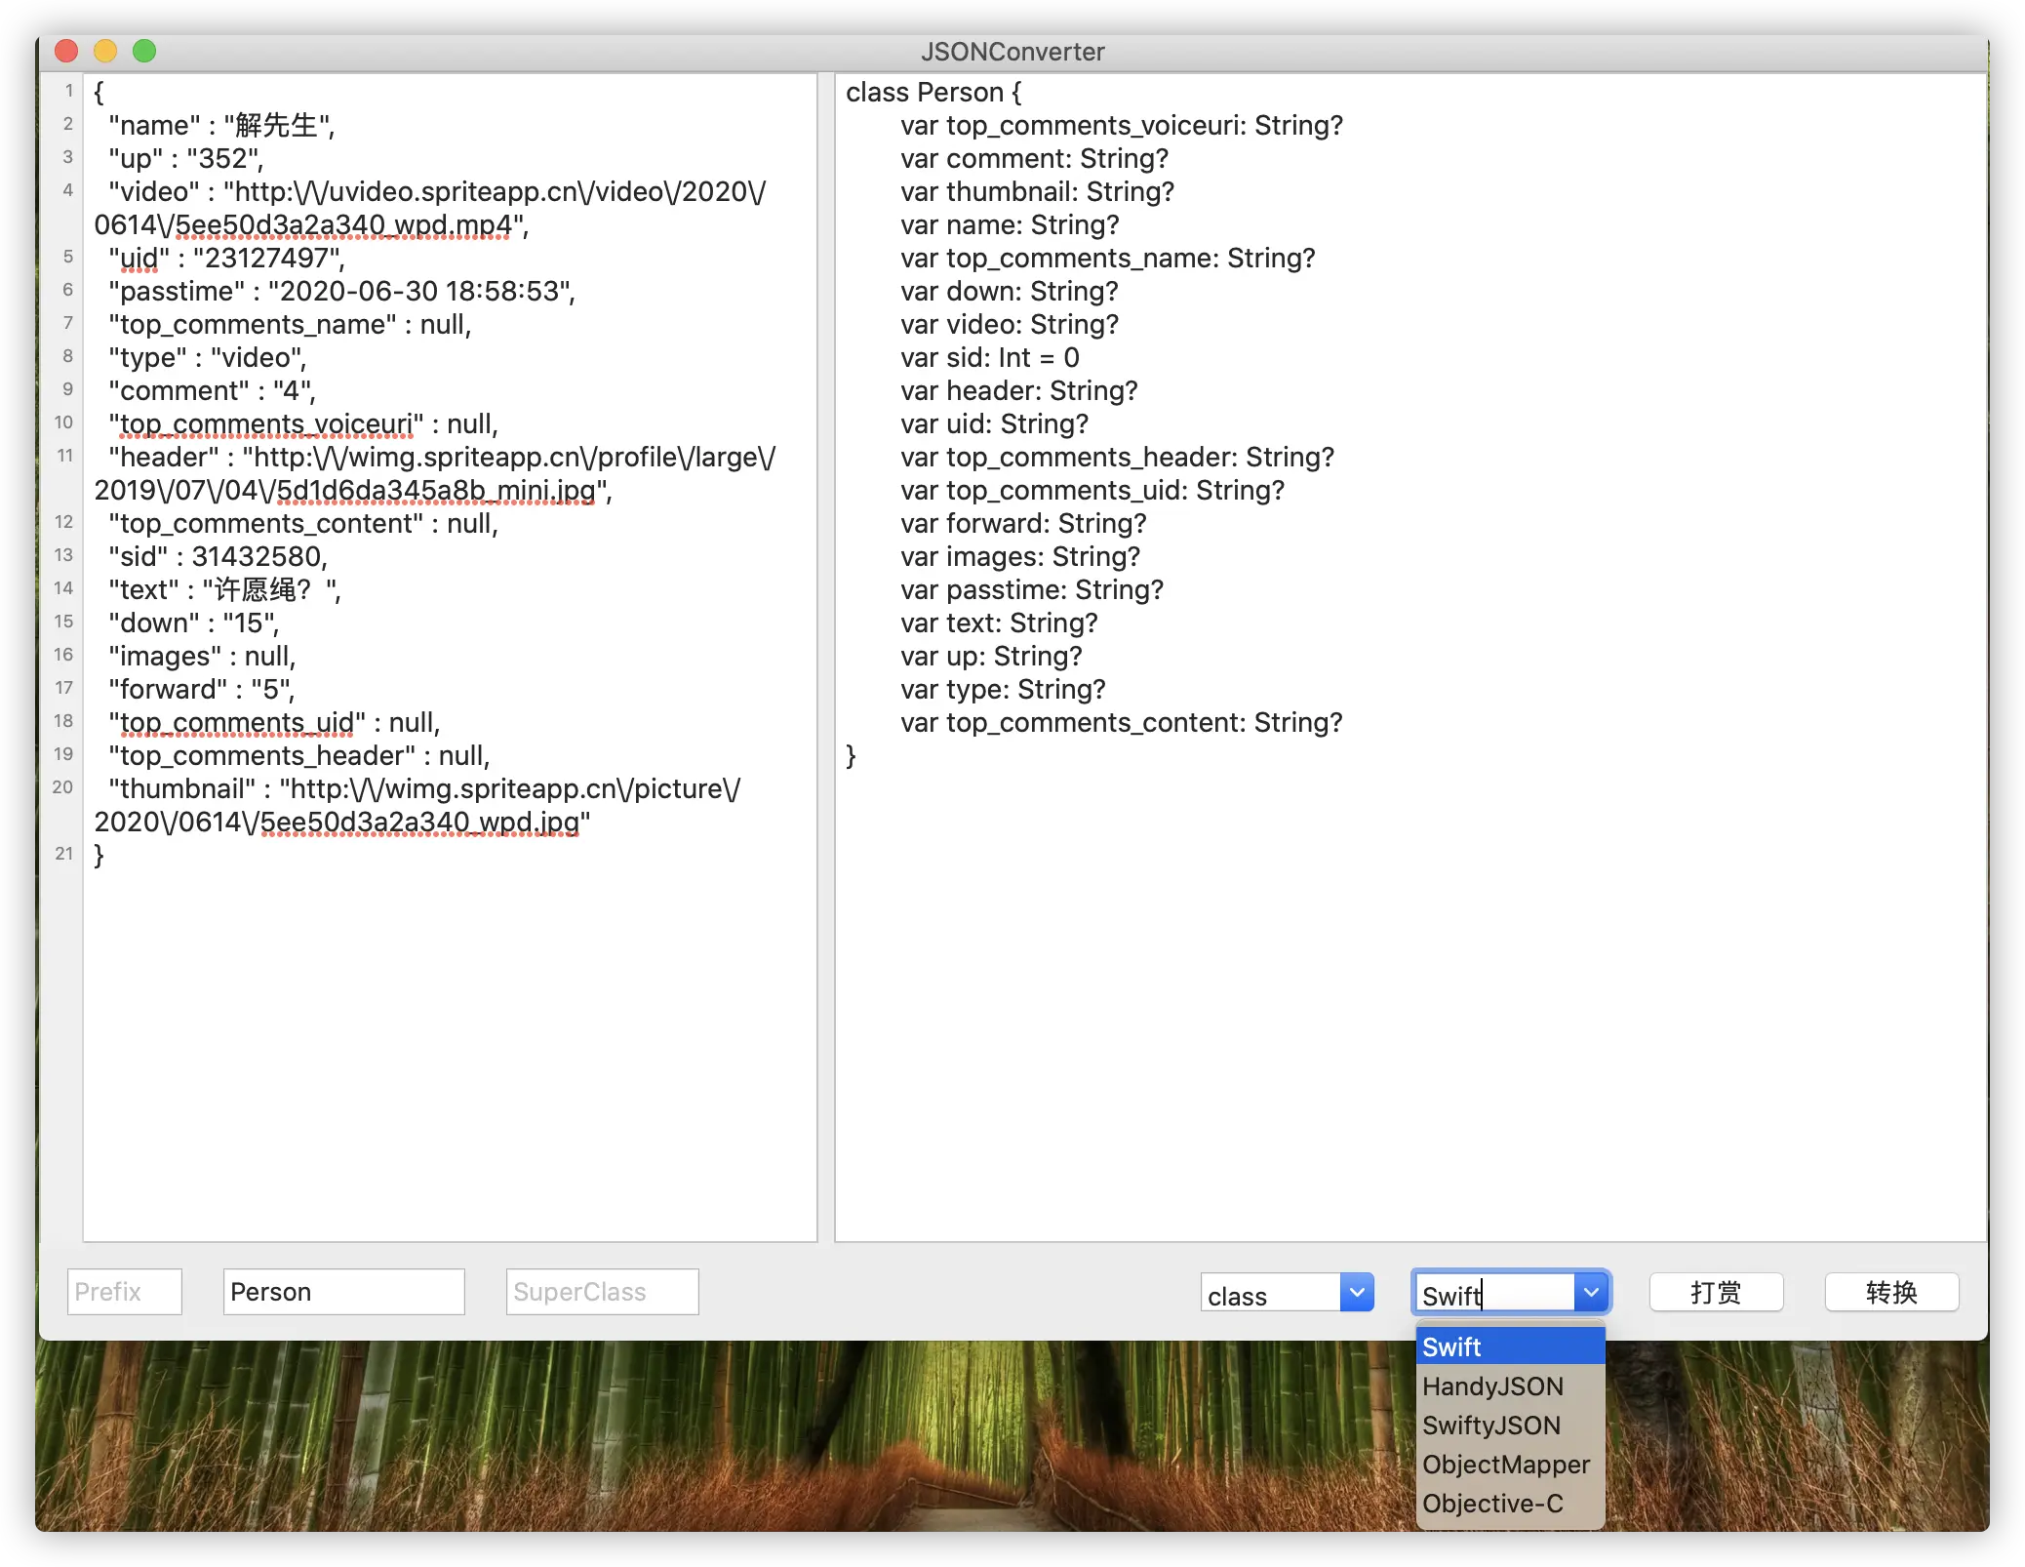Click the Person class name field
This screenshot has width=2025, height=1567.
pyautogui.click(x=343, y=1292)
